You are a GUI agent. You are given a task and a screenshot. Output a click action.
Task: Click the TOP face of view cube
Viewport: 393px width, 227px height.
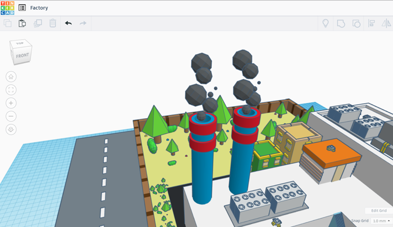click(20, 43)
